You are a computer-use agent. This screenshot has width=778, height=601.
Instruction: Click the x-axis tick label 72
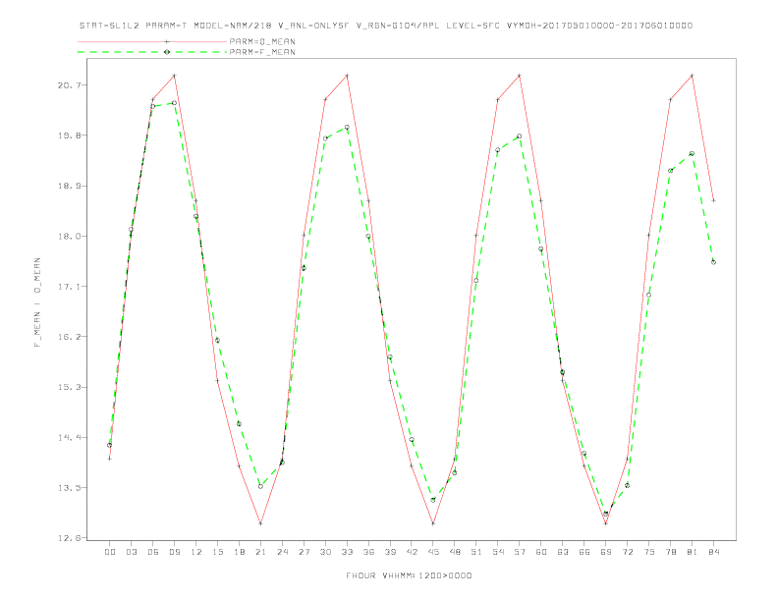[x=628, y=552]
